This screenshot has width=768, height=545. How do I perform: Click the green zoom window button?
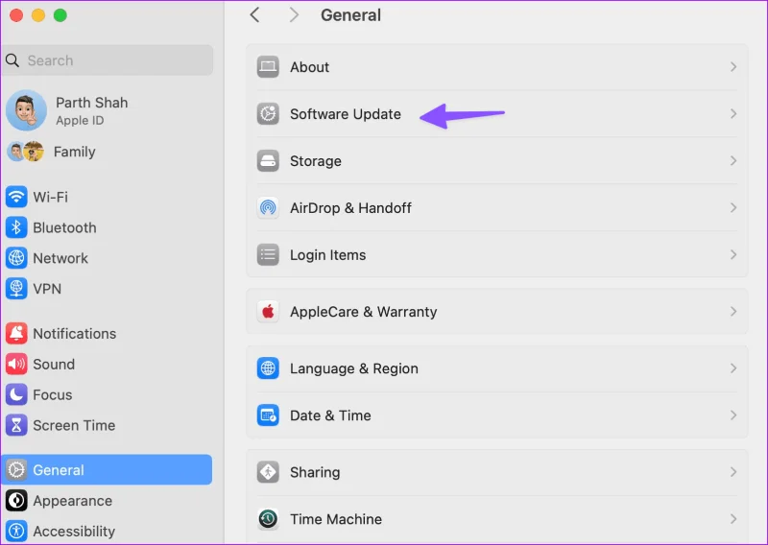(60, 15)
